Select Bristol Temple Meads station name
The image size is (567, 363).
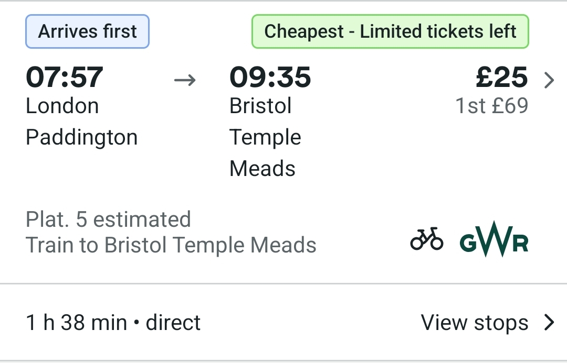click(266, 137)
